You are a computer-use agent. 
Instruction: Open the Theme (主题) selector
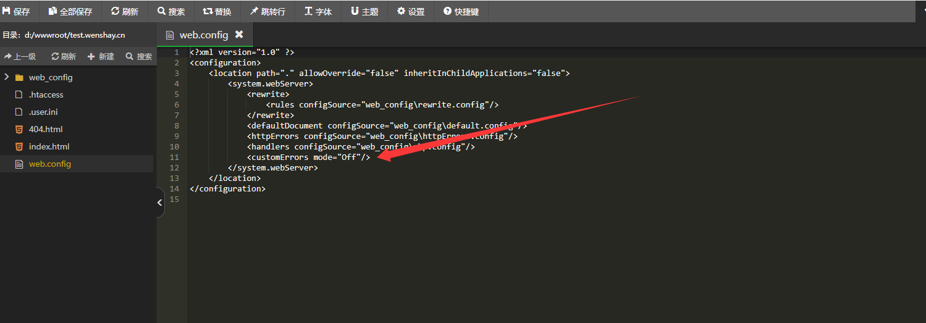click(x=364, y=12)
